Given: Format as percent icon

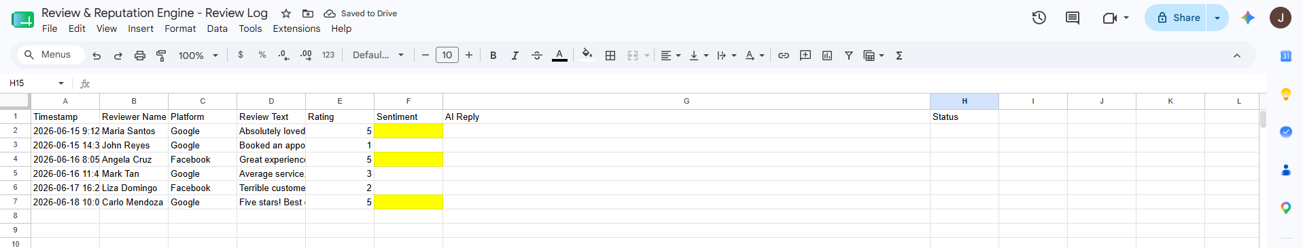Looking at the screenshot, I should point(262,55).
